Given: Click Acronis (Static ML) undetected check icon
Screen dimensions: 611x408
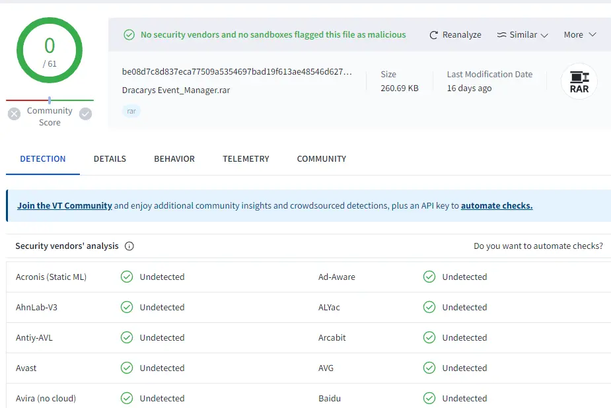Looking at the screenshot, I should (x=127, y=277).
